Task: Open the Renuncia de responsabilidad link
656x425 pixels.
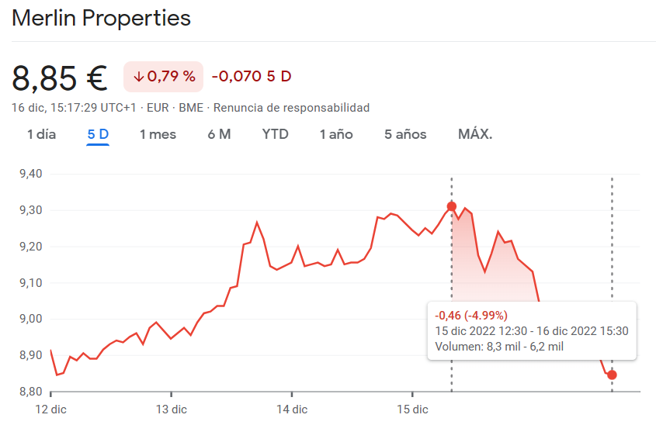Action: [x=291, y=108]
